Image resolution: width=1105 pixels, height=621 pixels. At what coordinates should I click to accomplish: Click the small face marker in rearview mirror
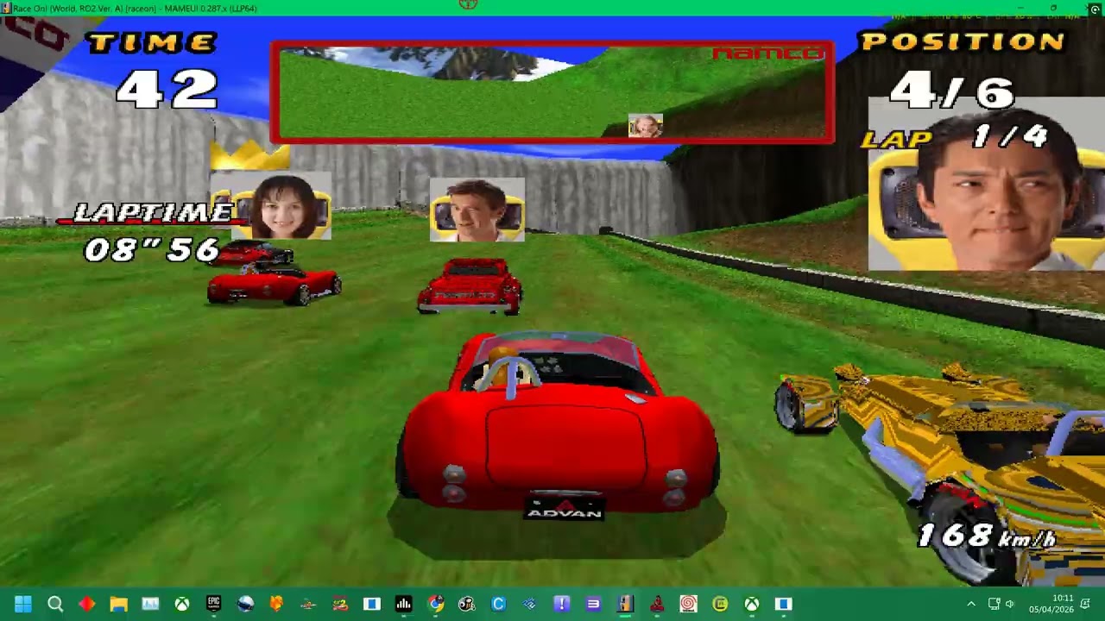click(645, 126)
